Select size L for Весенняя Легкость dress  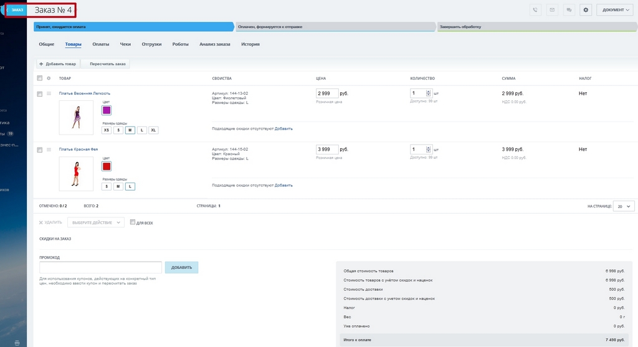[141, 130]
